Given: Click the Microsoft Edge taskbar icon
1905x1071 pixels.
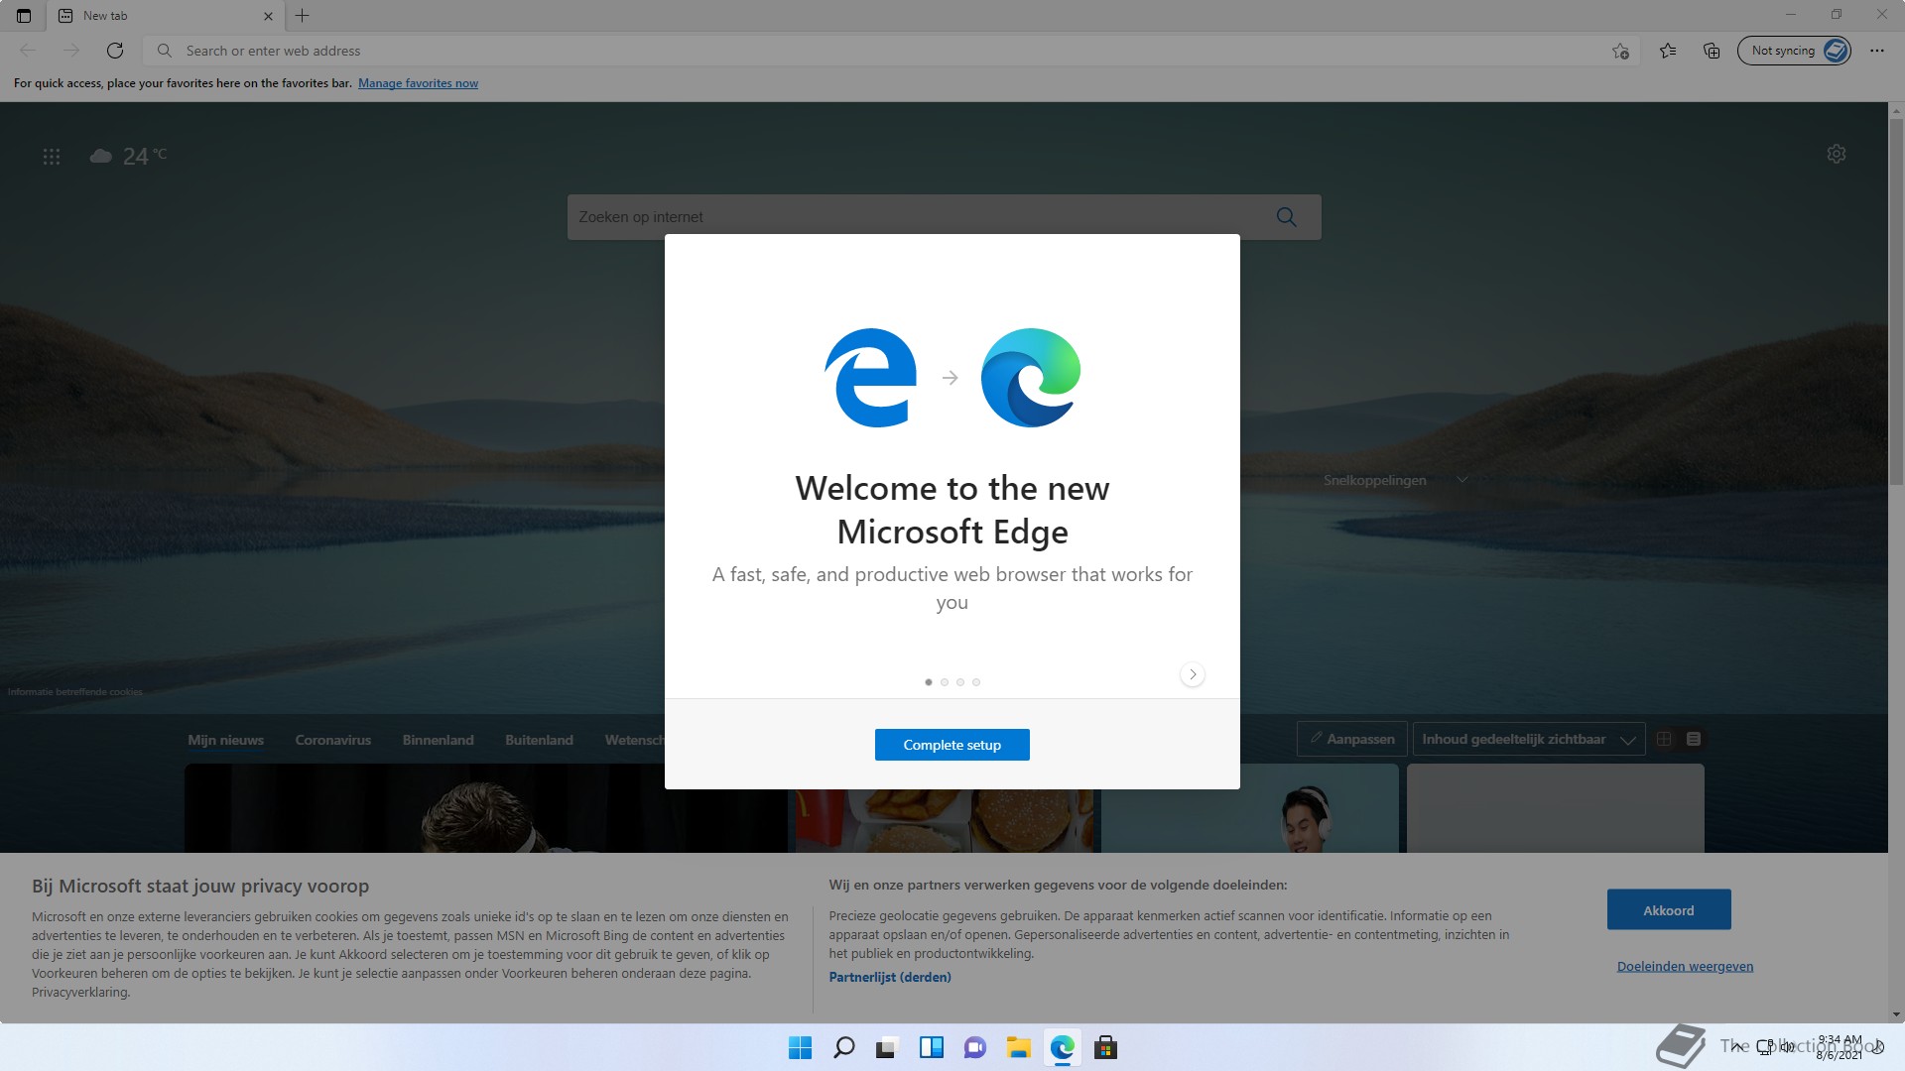Looking at the screenshot, I should pyautogui.click(x=1063, y=1047).
